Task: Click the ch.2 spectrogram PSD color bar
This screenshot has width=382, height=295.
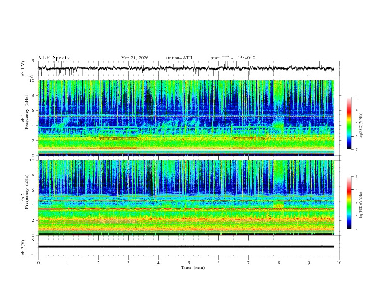Action: point(349,203)
